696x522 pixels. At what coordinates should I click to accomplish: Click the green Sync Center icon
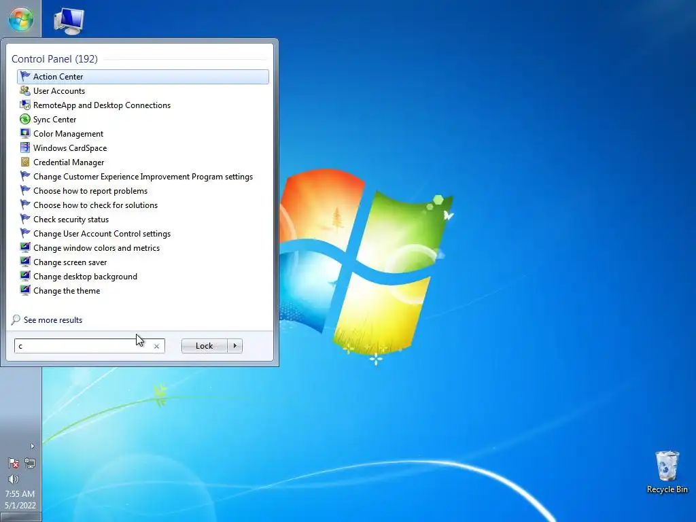pyautogui.click(x=25, y=120)
